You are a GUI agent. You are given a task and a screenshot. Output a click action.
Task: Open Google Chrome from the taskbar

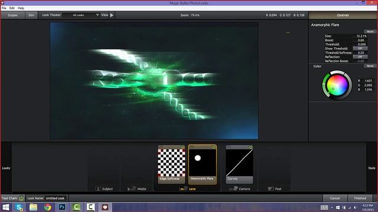47,207
